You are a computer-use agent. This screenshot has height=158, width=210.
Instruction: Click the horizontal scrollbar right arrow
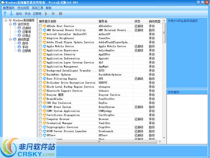pos(160,142)
